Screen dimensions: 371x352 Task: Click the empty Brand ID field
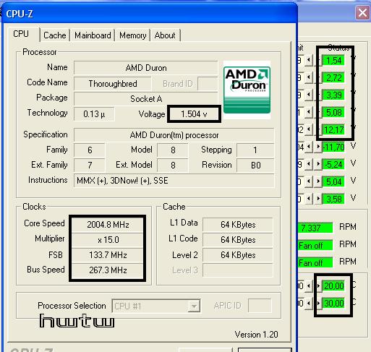208,84
